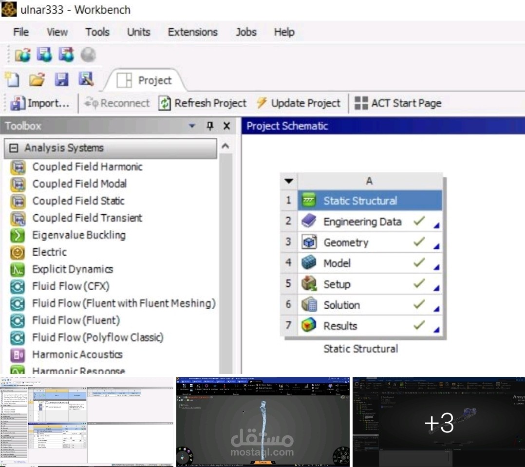Select the Fluid Flow (CFX) icon
Image resolution: width=525 pixels, height=467 pixels.
point(18,286)
